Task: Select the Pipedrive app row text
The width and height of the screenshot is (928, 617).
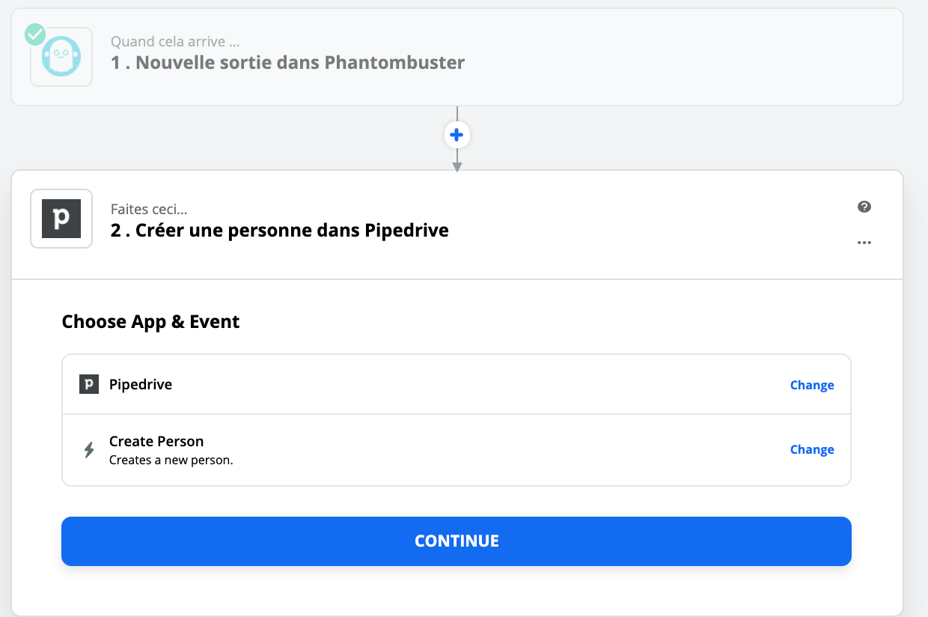Action: (141, 385)
